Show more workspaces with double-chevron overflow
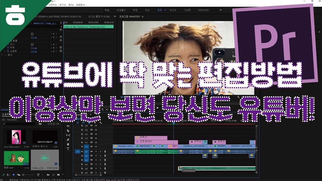322x181 pixels. click(221, 10)
